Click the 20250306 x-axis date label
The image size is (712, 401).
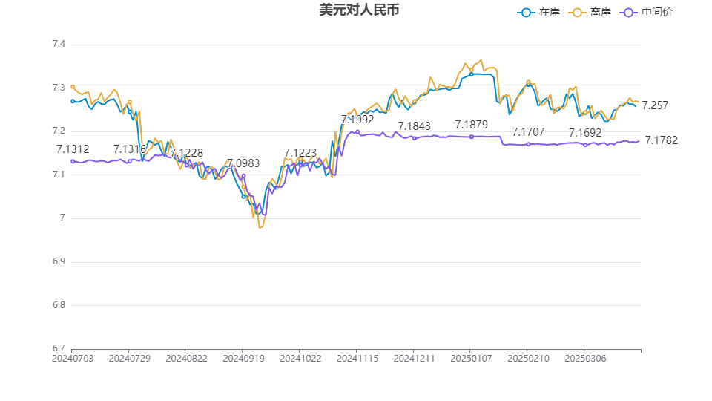[x=584, y=358]
